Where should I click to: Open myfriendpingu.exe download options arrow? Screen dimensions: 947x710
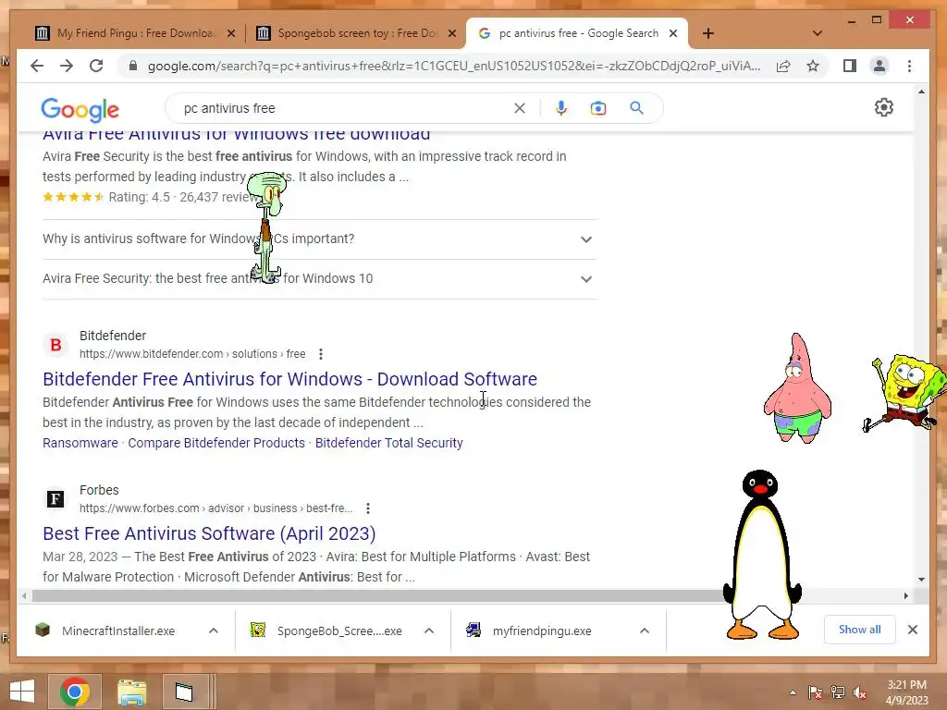[x=645, y=630]
